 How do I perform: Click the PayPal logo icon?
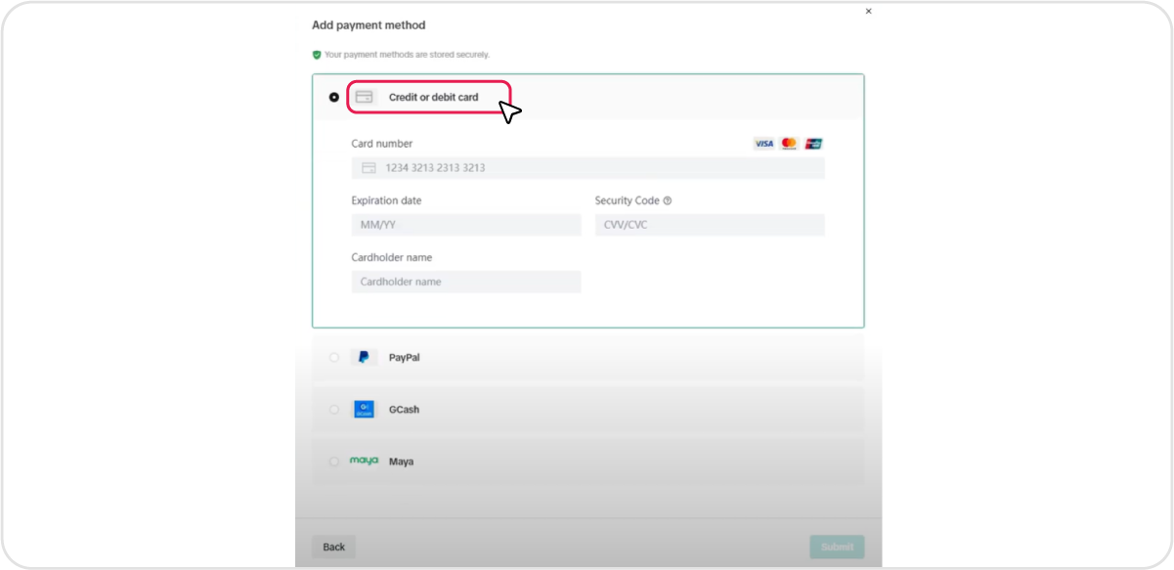pyautogui.click(x=364, y=358)
